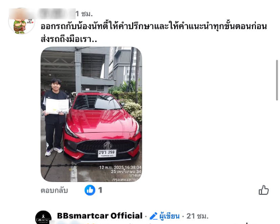Click the second comment line ส่งรถถึงมือเรา
This screenshot has width=280, height=224.
[69, 39]
